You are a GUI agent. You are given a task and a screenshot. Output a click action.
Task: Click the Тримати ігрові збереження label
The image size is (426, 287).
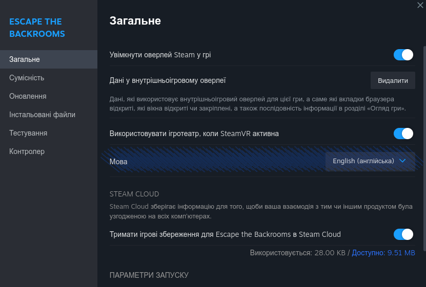click(x=225, y=234)
